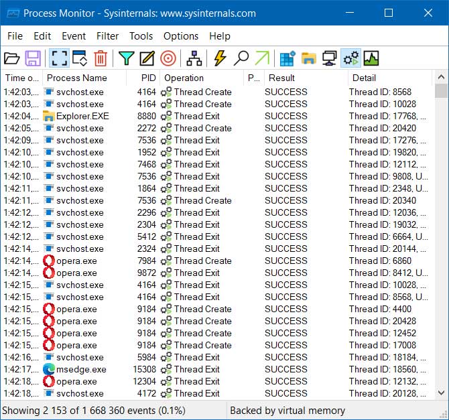The width and height of the screenshot is (449, 420).
Task: Click the events count status bar text
Action: [94, 411]
